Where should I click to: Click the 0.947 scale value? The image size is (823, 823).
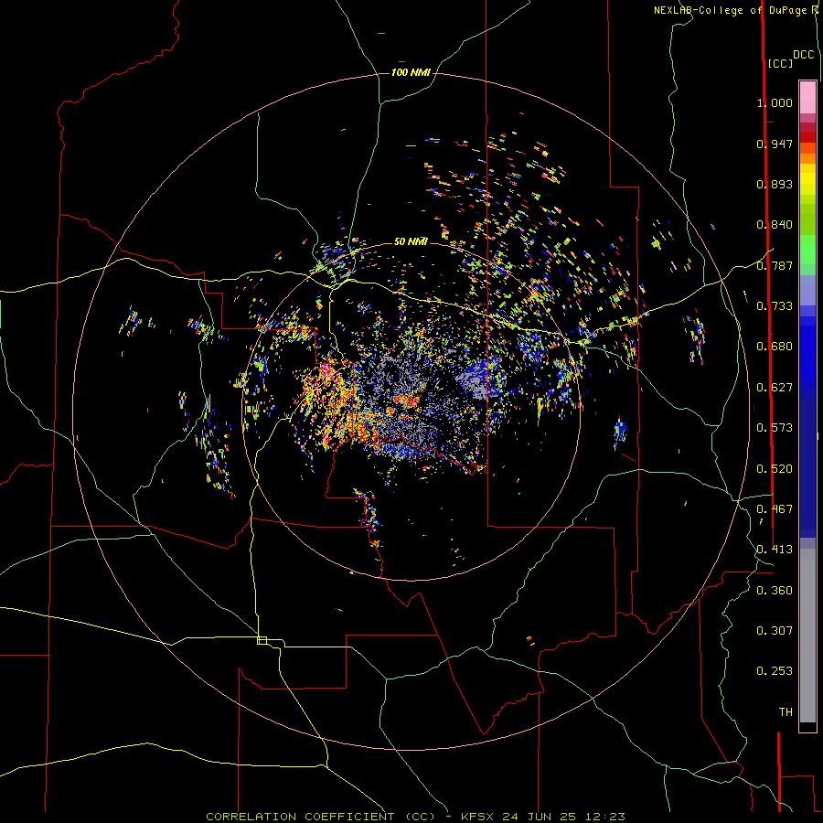pyautogui.click(x=775, y=144)
